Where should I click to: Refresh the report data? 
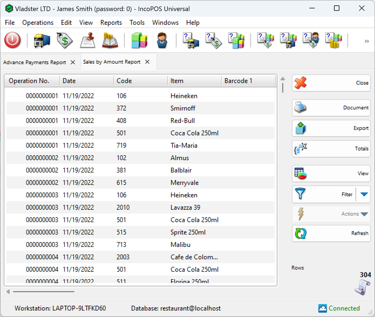tap(331, 233)
